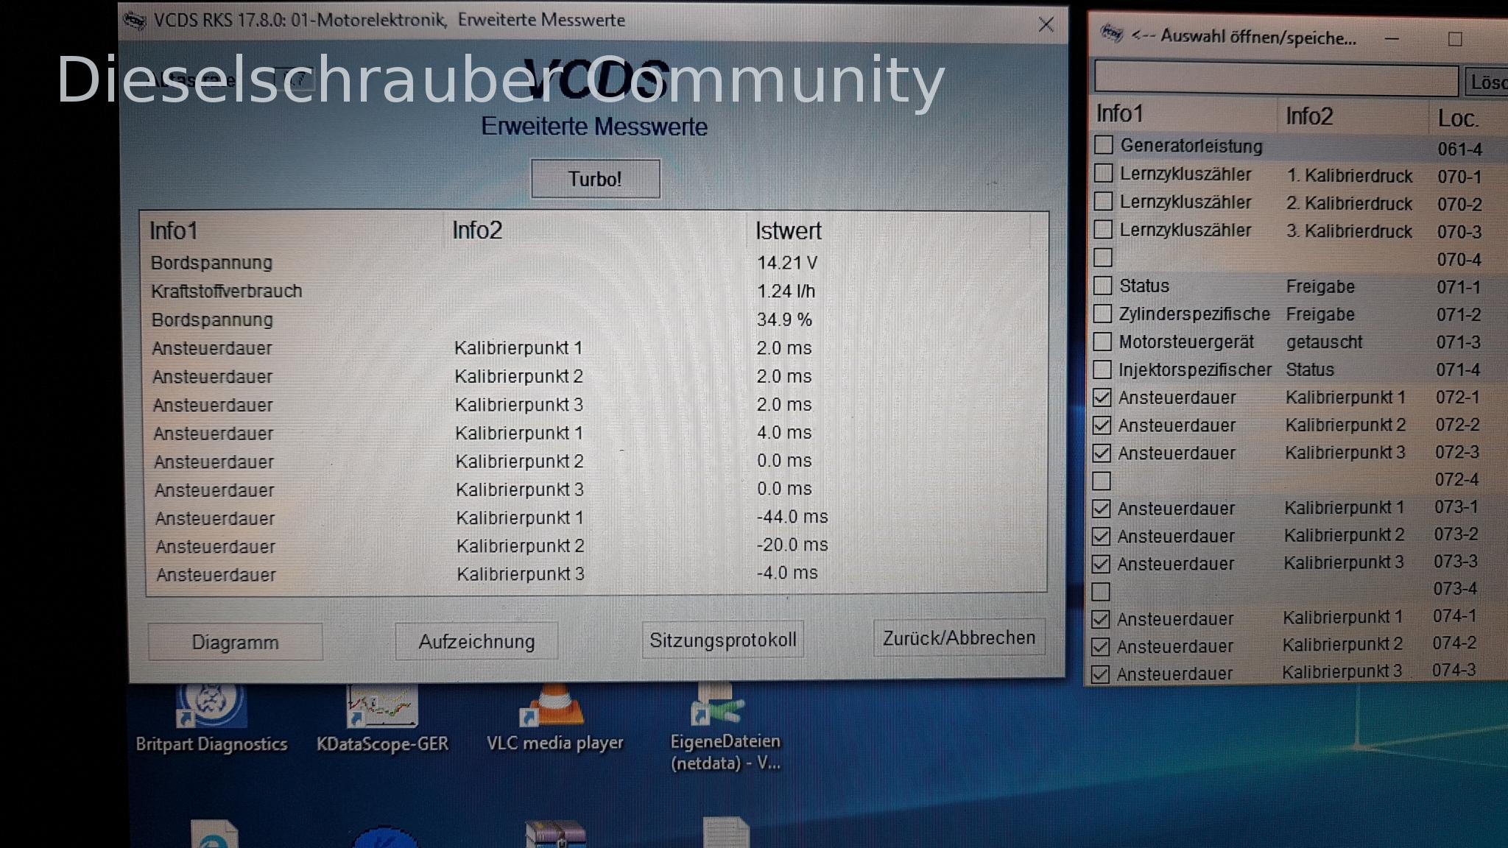This screenshot has height=848, width=1508.
Task: Check Lernzykluszähler 2. Kalibrierdruck (070-2)
Action: 1103,201
